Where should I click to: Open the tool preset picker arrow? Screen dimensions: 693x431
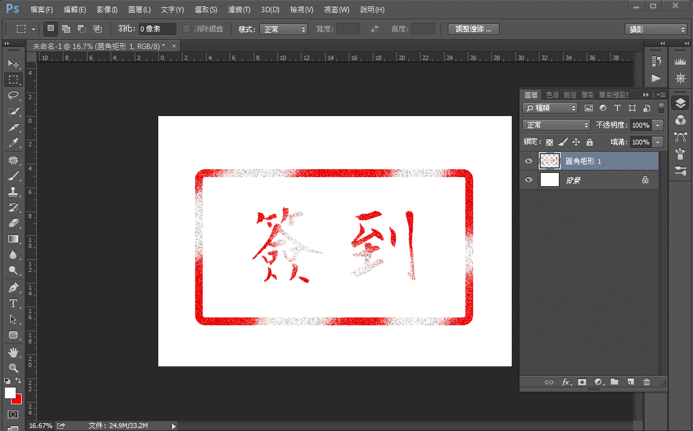pos(34,29)
